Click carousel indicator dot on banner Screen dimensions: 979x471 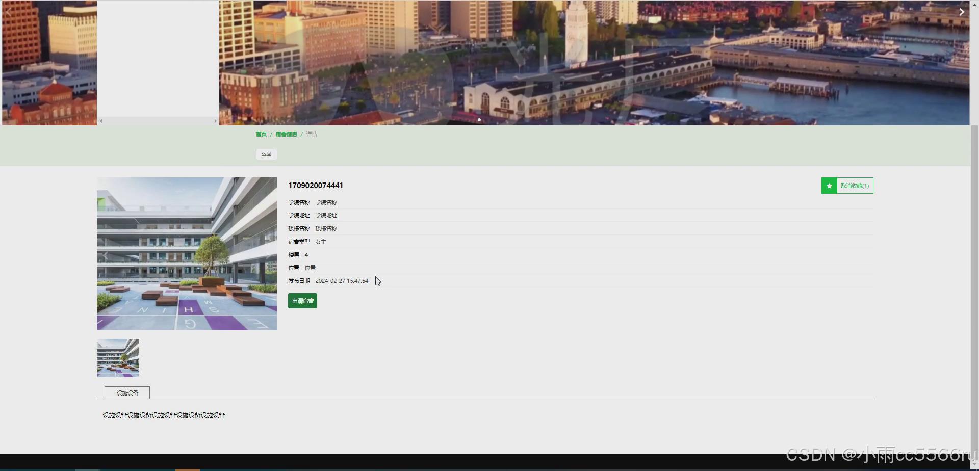point(479,120)
